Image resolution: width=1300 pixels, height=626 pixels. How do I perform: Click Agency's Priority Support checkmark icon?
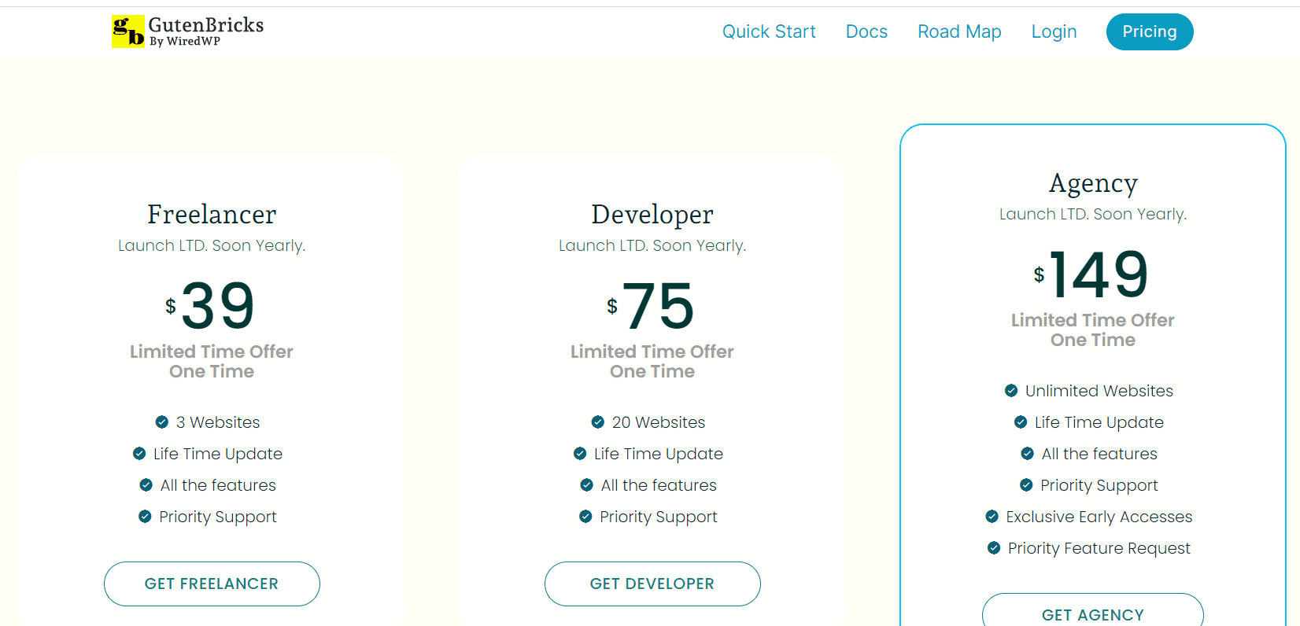[x=1026, y=485]
